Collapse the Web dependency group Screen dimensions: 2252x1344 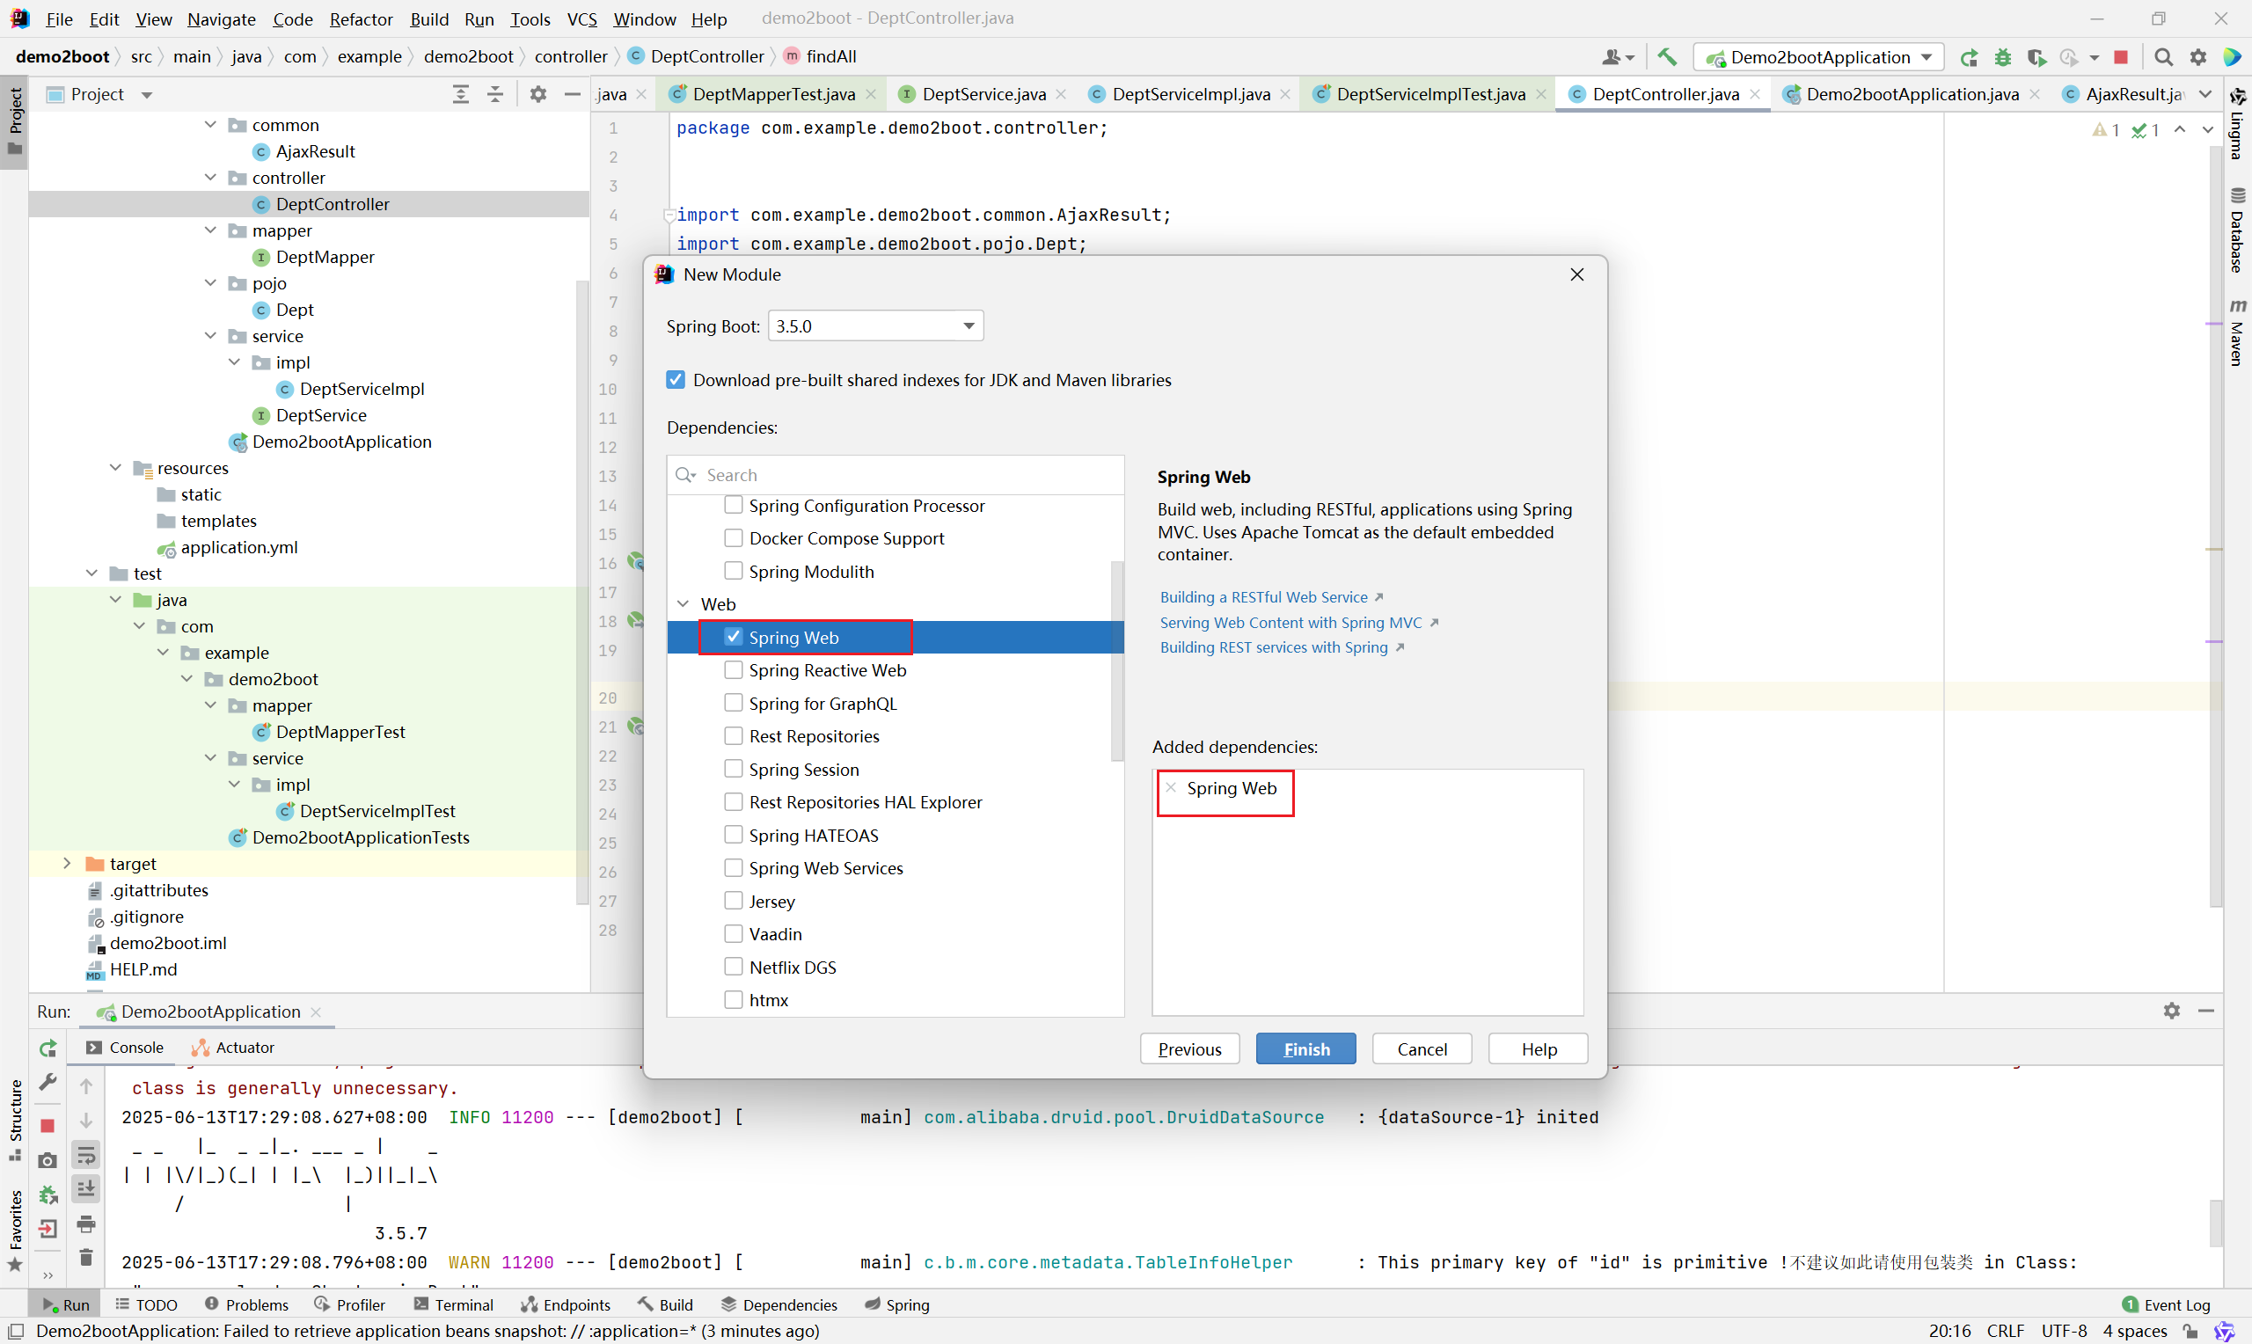[x=683, y=603]
